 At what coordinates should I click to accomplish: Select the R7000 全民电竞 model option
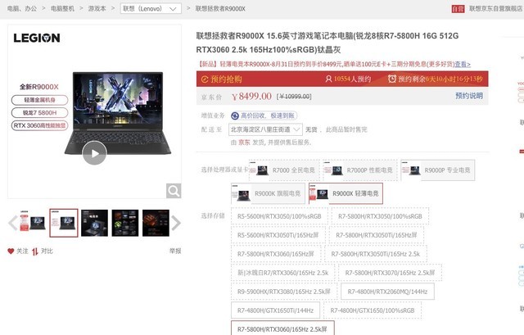pos(284,170)
